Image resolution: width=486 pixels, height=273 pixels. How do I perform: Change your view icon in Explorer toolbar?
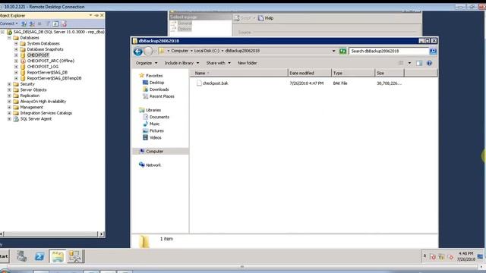401,63
